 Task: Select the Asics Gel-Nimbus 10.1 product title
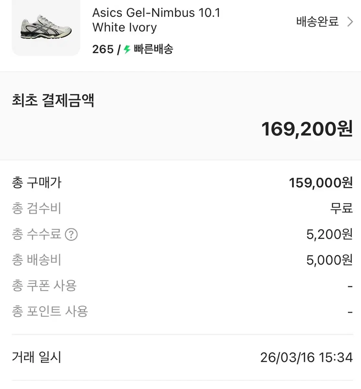(156, 20)
